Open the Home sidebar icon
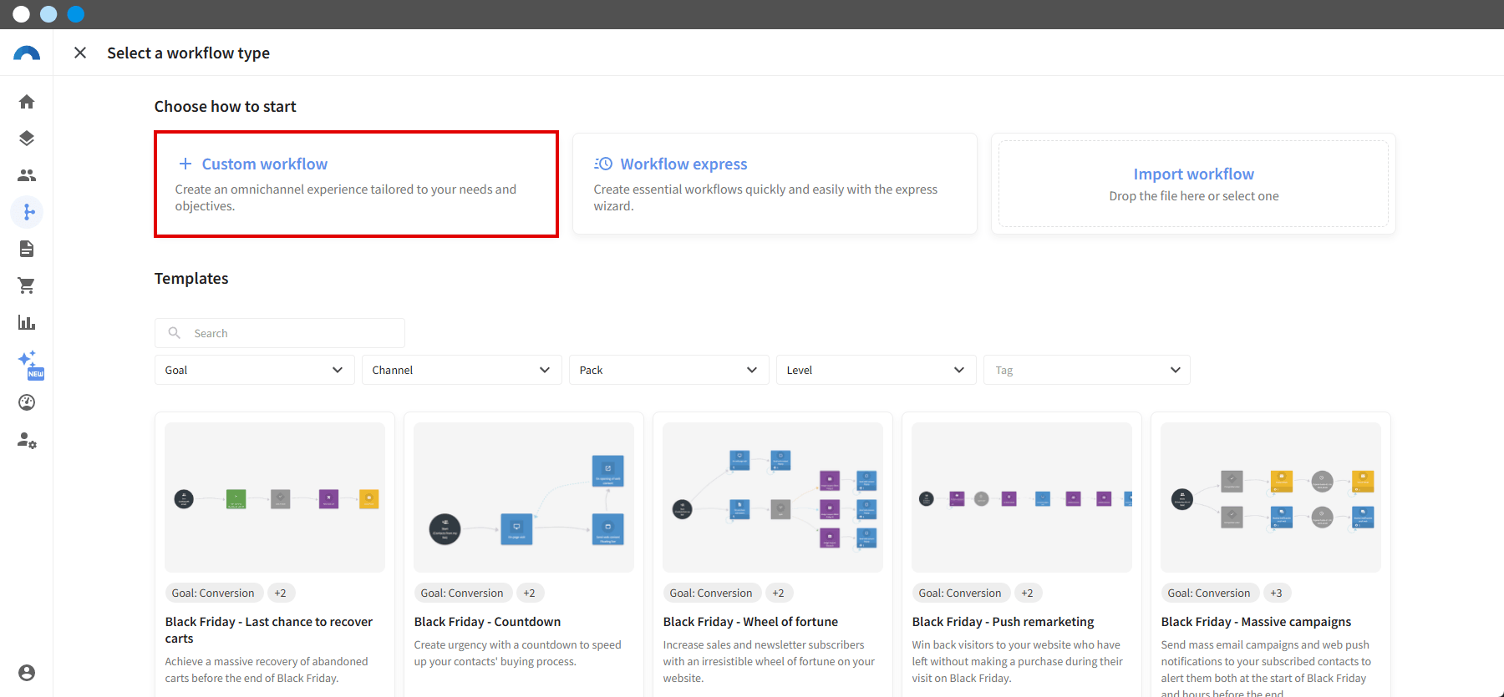This screenshot has height=697, width=1504. (x=27, y=102)
